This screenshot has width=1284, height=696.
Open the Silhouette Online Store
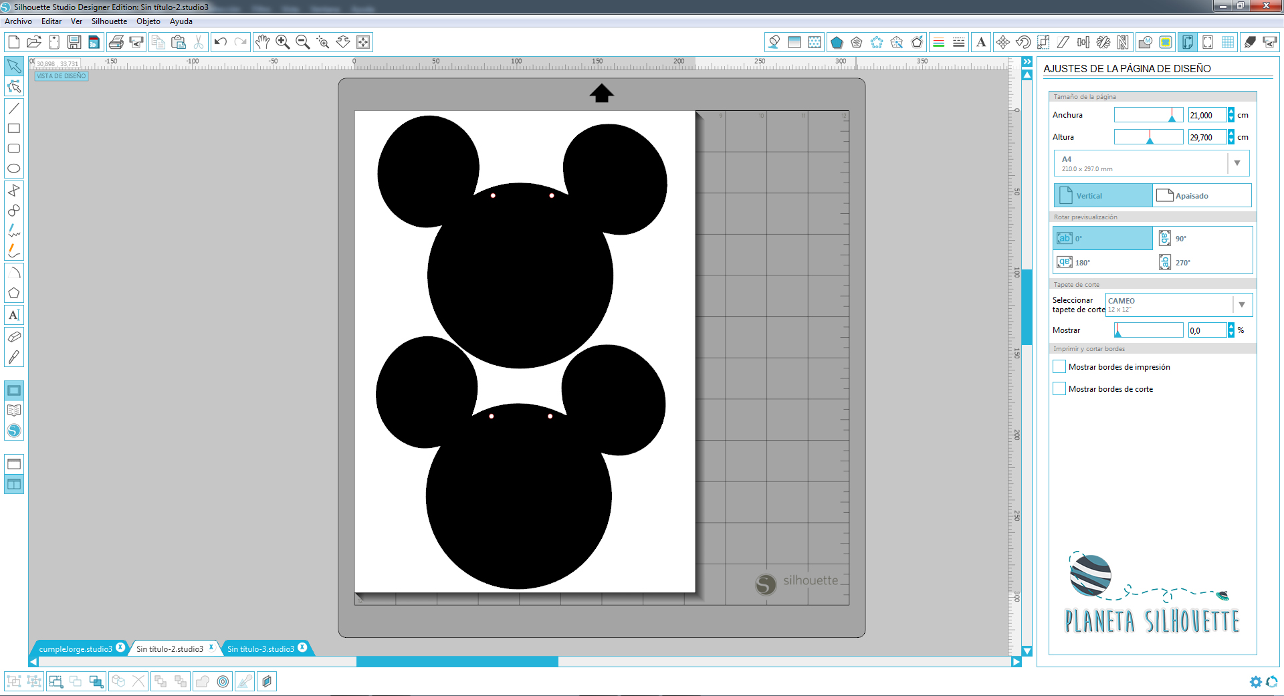[x=14, y=431]
